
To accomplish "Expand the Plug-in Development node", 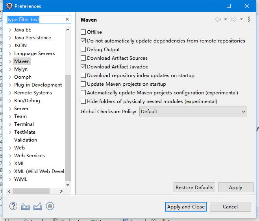I will 10,85.
